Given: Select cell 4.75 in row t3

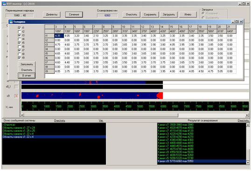Looking at the screenshot, I should tap(59, 44).
